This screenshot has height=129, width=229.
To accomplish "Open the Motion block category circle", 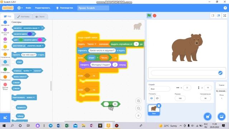I will coord(5,22).
